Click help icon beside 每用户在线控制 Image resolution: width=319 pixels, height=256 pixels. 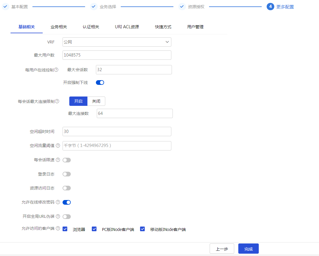56,70
